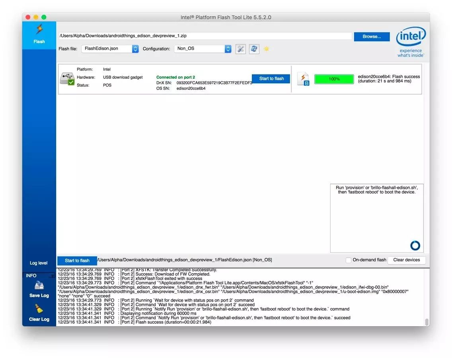452x358 pixels.
Task: Click the 100% green progress bar
Action: [x=334, y=79]
